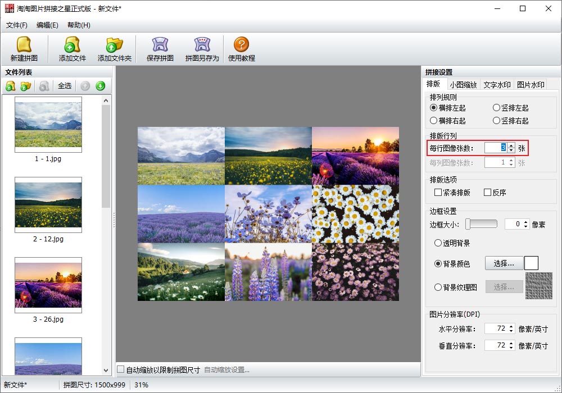562x393 pixels.
Task: Select 竖排左起 arrangement option
Action: 511,108
